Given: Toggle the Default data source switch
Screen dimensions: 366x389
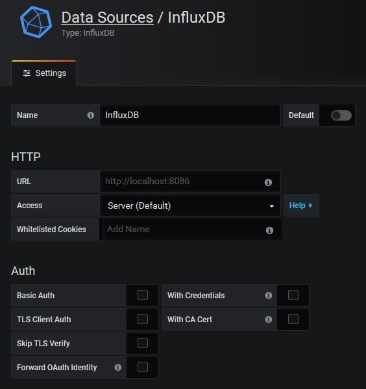Looking at the screenshot, I should (341, 115).
